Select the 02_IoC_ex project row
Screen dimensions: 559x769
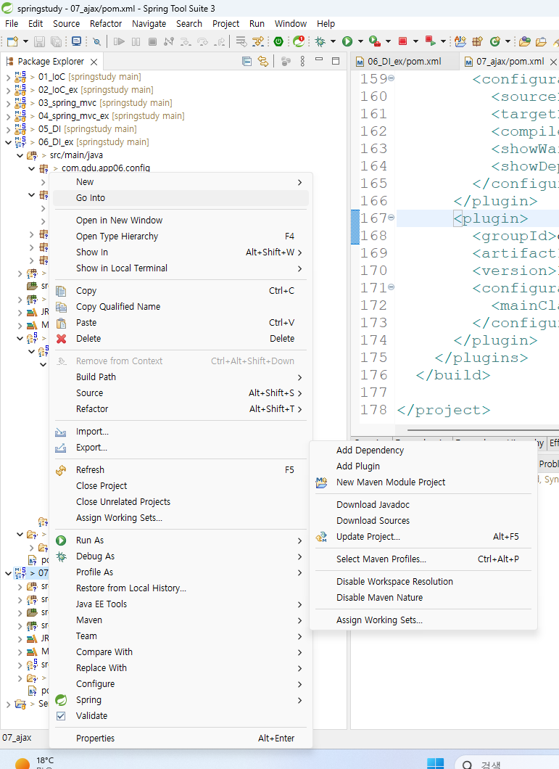tap(96, 90)
